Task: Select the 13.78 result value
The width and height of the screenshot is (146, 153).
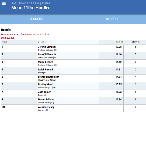Action: coord(119,47)
